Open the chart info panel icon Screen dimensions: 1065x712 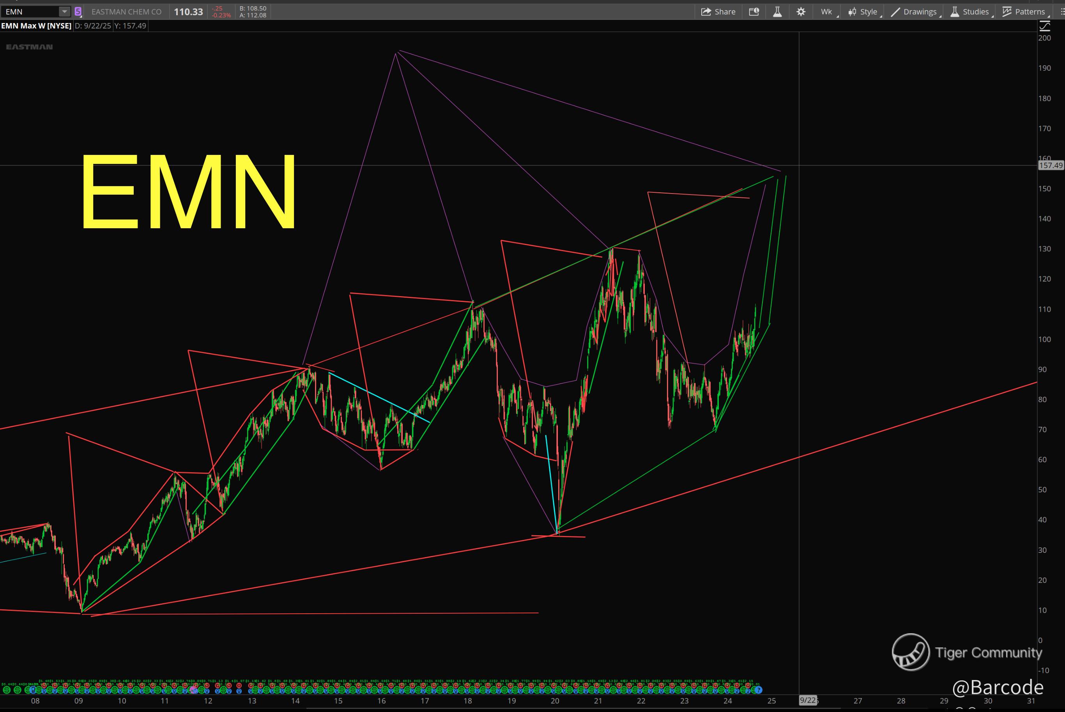tap(754, 12)
